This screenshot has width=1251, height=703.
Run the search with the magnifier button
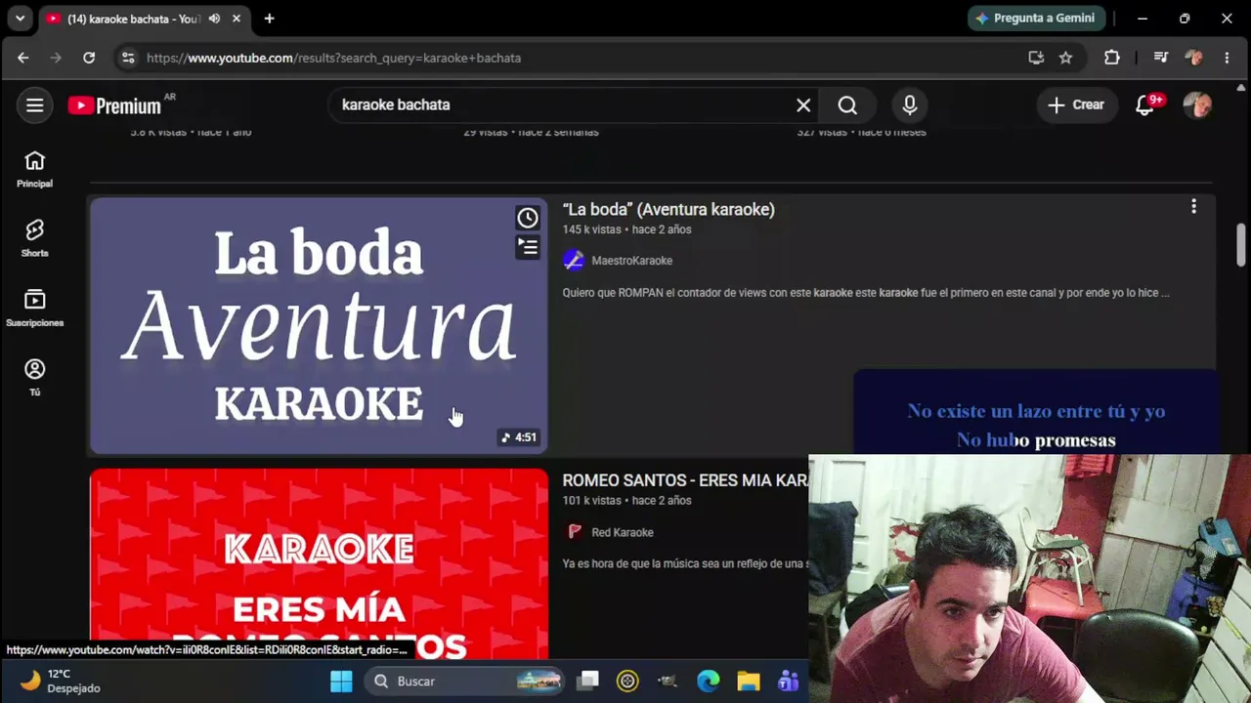(847, 105)
